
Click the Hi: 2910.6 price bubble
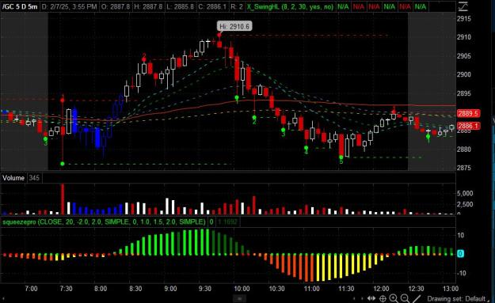(234, 26)
